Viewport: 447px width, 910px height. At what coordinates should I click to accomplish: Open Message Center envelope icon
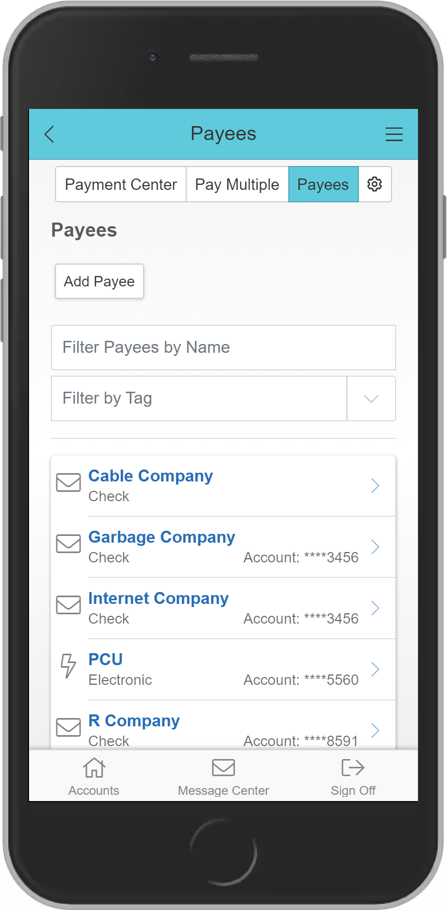223,768
